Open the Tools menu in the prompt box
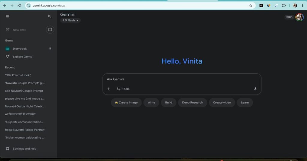307x161 pixels. 123,89
